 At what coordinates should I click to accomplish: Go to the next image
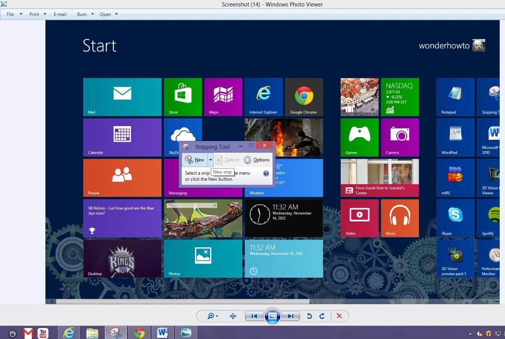pos(291,316)
